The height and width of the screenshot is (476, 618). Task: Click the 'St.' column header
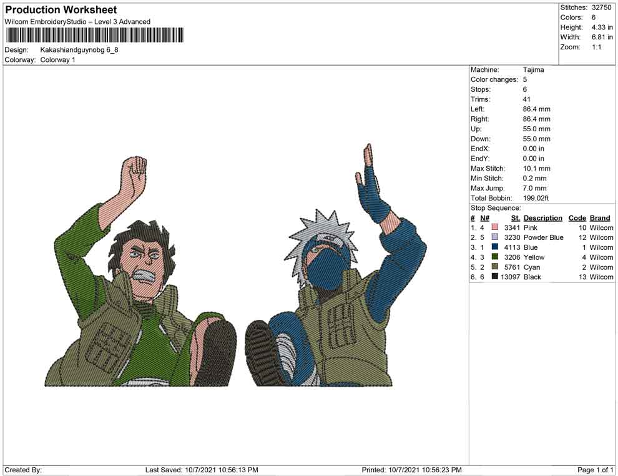[516, 218]
